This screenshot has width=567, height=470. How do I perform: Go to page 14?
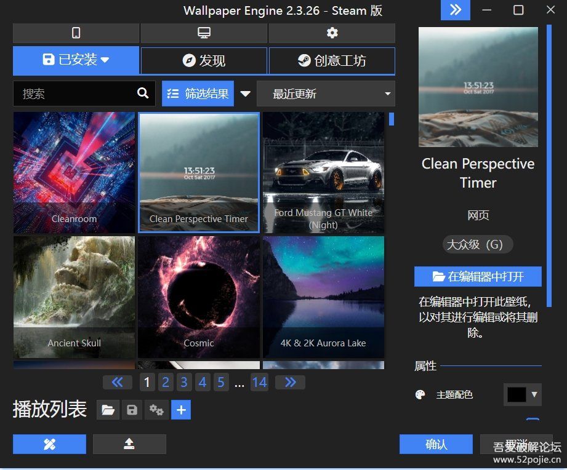coord(259,382)
